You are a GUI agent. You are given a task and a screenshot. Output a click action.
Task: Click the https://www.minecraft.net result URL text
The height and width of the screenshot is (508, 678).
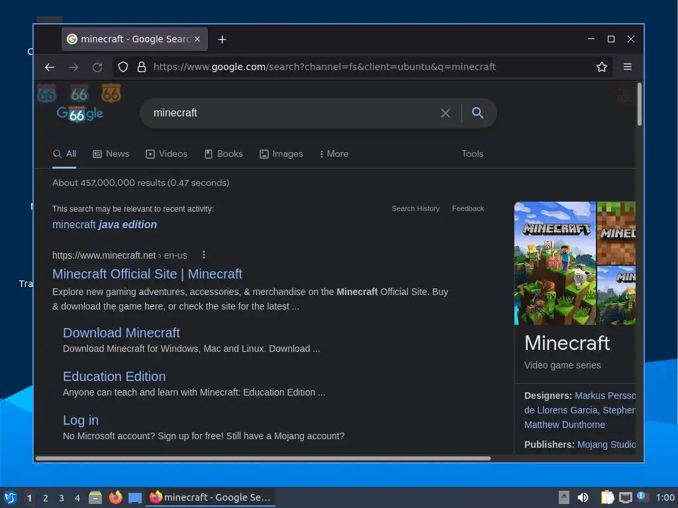click(x=104, y=255)
